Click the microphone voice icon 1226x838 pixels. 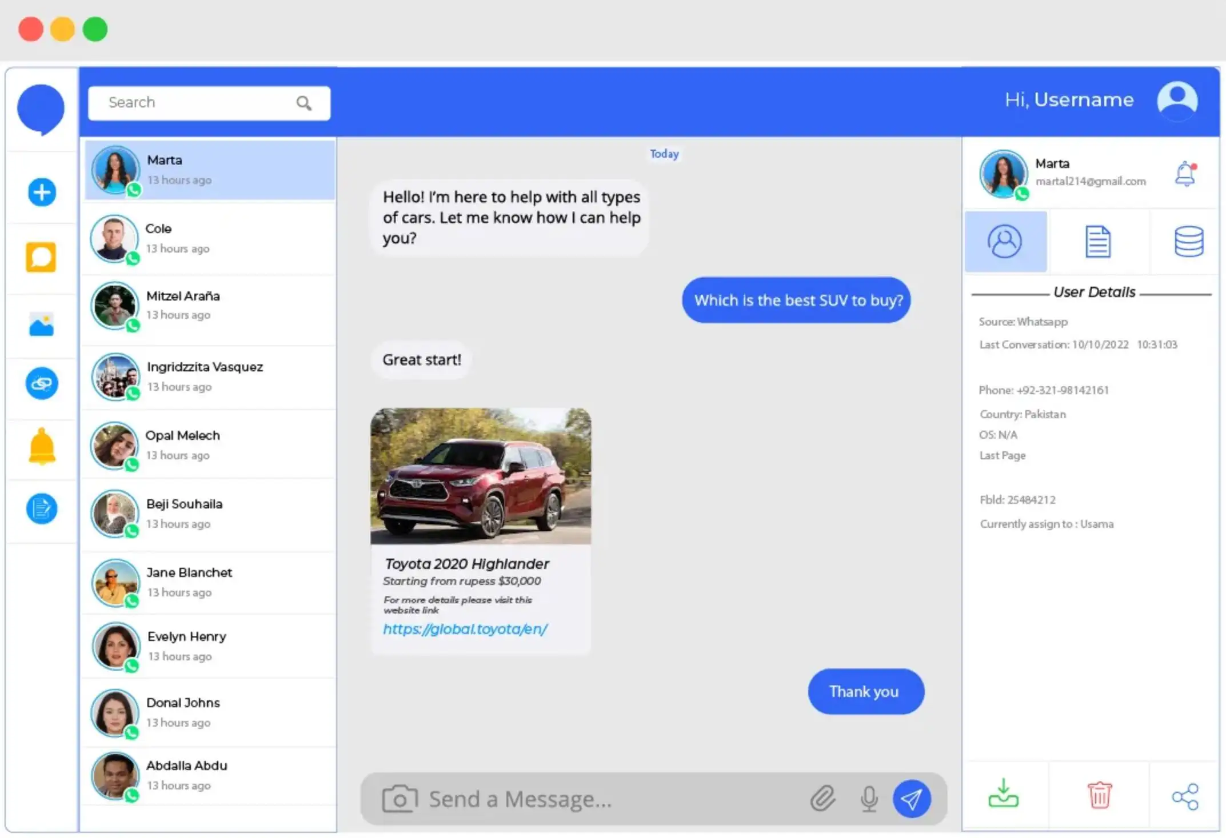point(869,799)
